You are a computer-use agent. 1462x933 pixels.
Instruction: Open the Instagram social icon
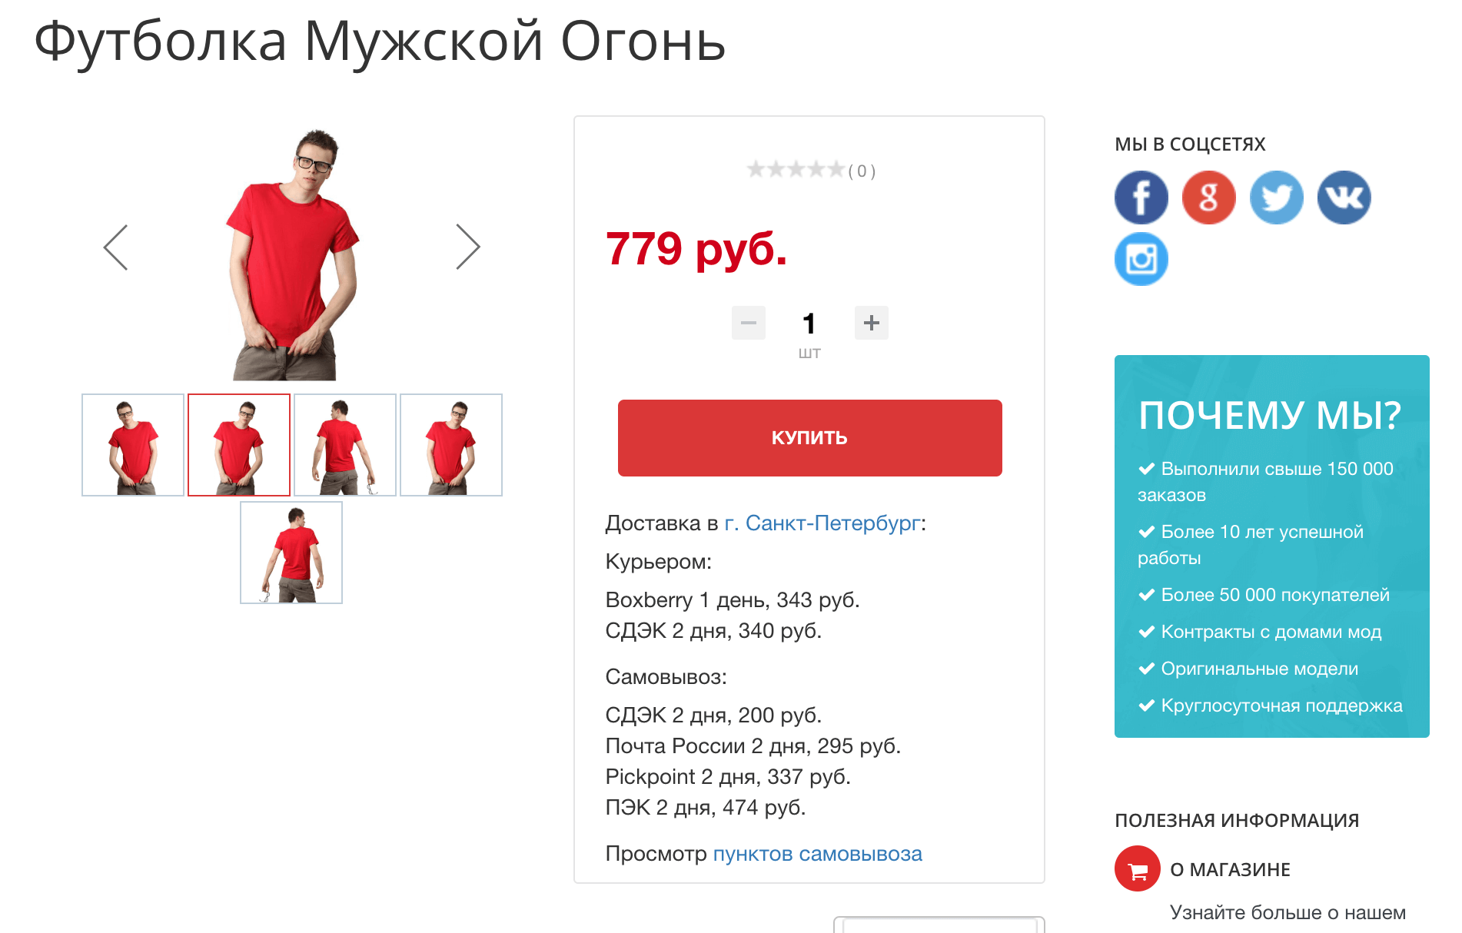[1141, 259]
